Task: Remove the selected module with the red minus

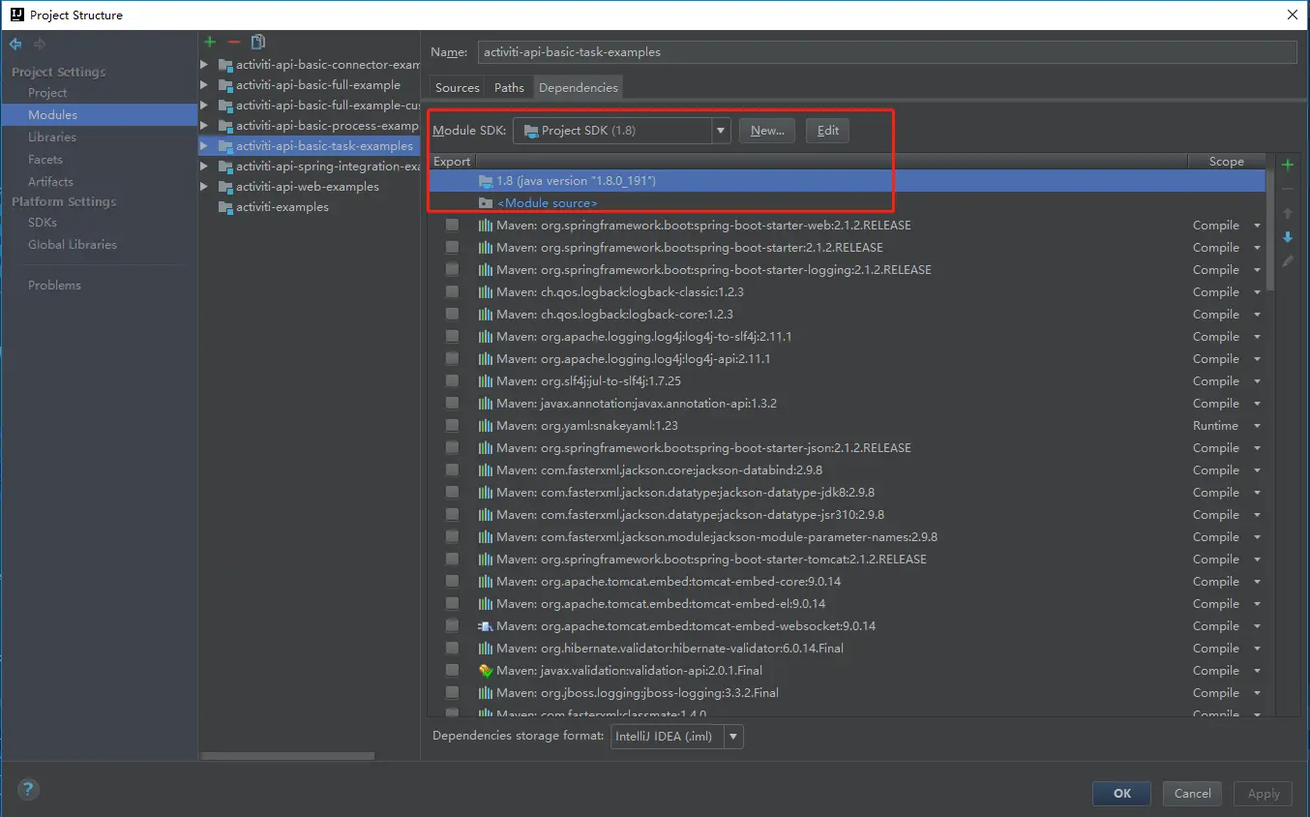Action: click(x=233, y=42)
